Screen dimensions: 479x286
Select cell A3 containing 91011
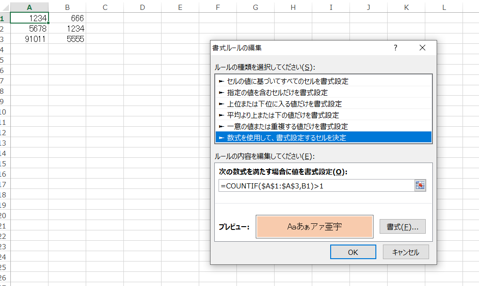(x=29, y=39)
